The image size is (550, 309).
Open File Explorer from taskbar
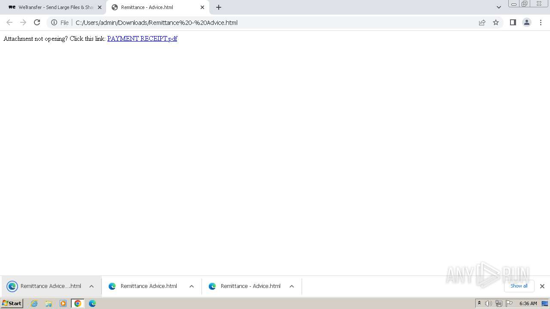[x=49, y=303]
